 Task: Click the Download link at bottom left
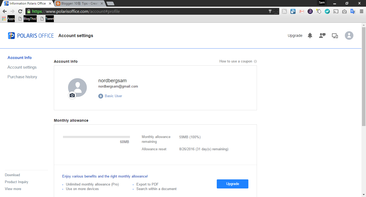click(12, 175)
